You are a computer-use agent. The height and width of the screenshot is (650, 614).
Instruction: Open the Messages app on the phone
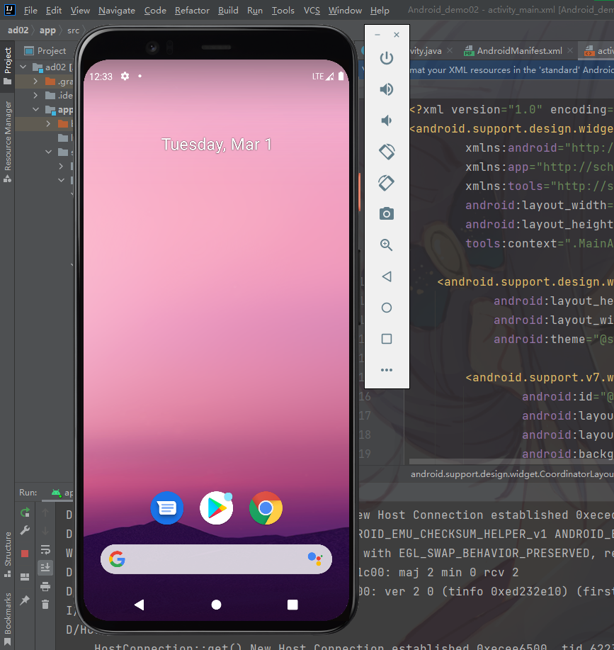click(167, 508)
